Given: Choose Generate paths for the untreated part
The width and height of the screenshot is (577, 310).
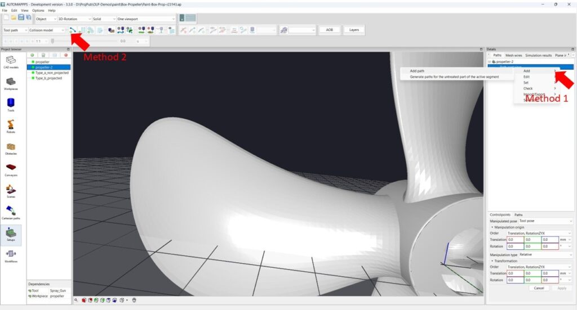Looking at the screenshot, I should pyautogui.click(x=456, y=77).
